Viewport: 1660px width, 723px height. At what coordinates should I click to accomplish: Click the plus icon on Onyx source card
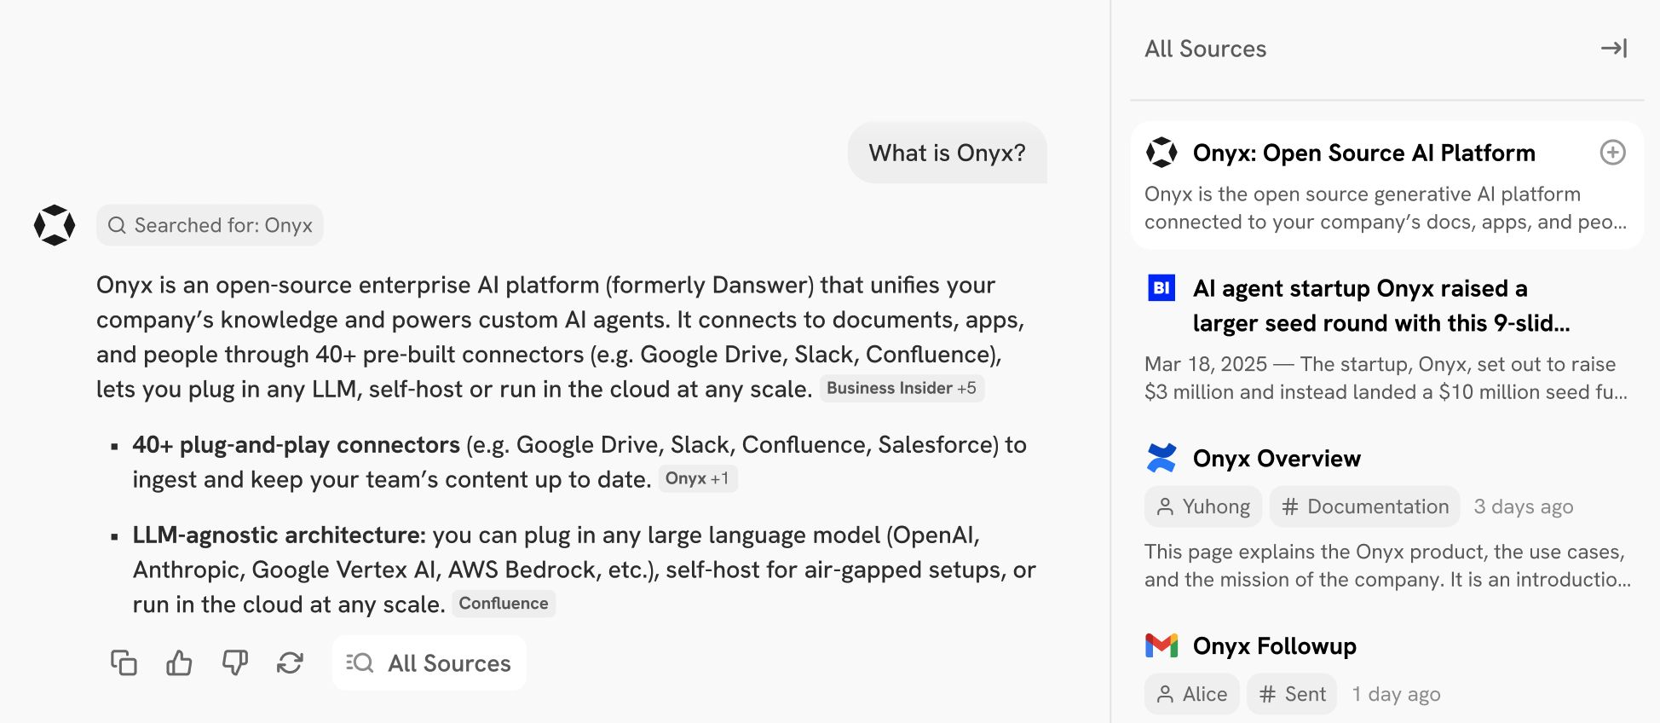coord(1612,153)
